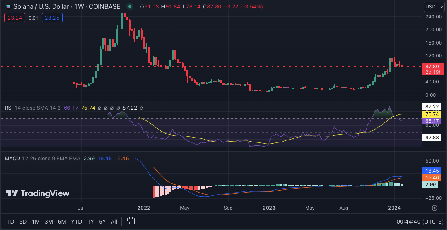The image size is (447, 230).
Task: Click the green market status dot
Action: pos(130,6)
